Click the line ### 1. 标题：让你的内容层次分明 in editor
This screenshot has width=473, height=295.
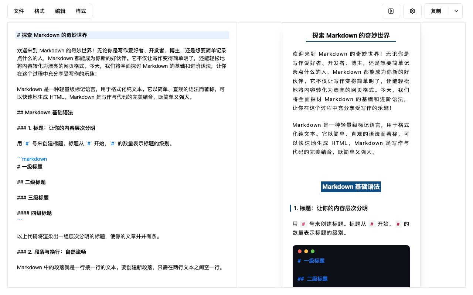coord(56,128)
